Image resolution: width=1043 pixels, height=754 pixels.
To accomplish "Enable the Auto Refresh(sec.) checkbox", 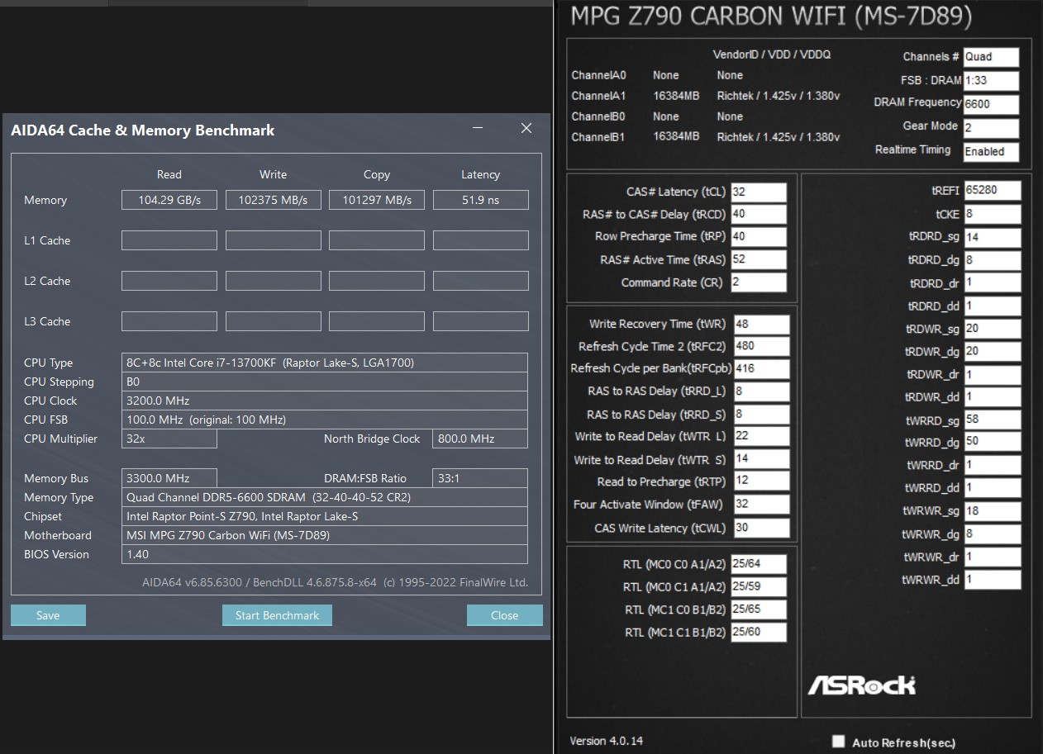I will tap(839, 742).
